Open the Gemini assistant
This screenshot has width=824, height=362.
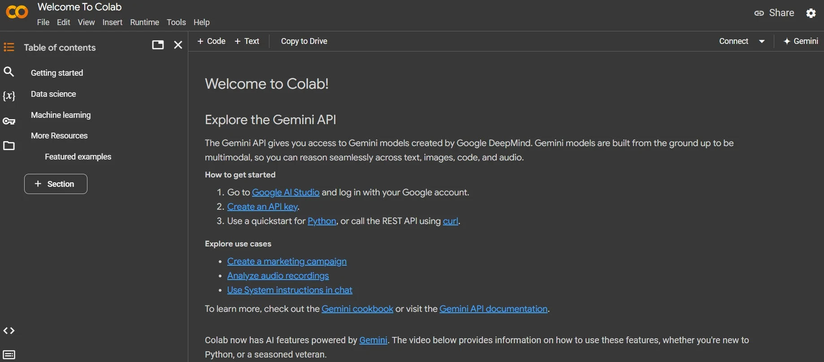[801, 41]
